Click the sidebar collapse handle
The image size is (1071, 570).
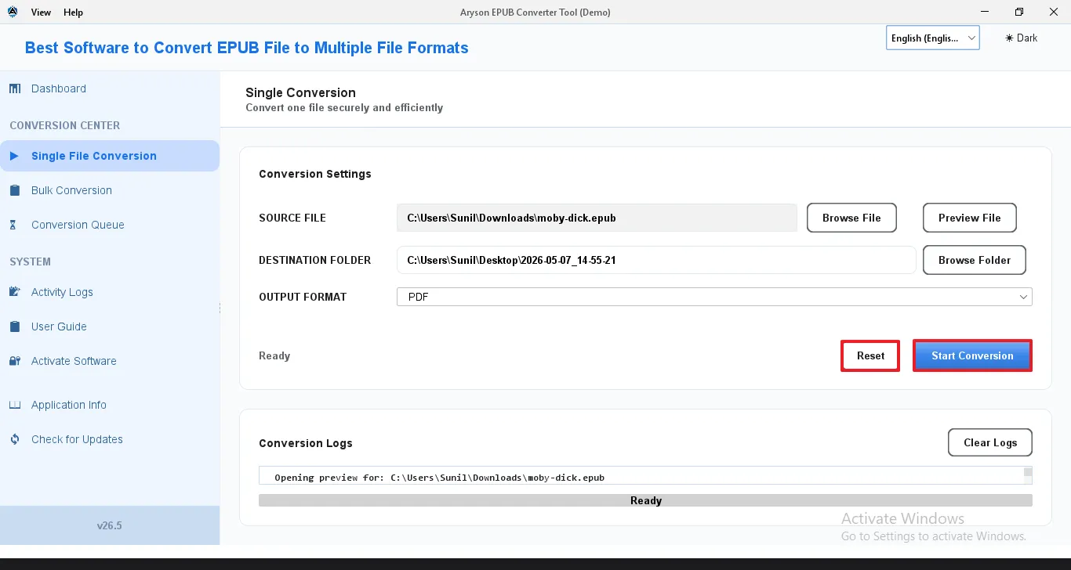coord(220,308)
